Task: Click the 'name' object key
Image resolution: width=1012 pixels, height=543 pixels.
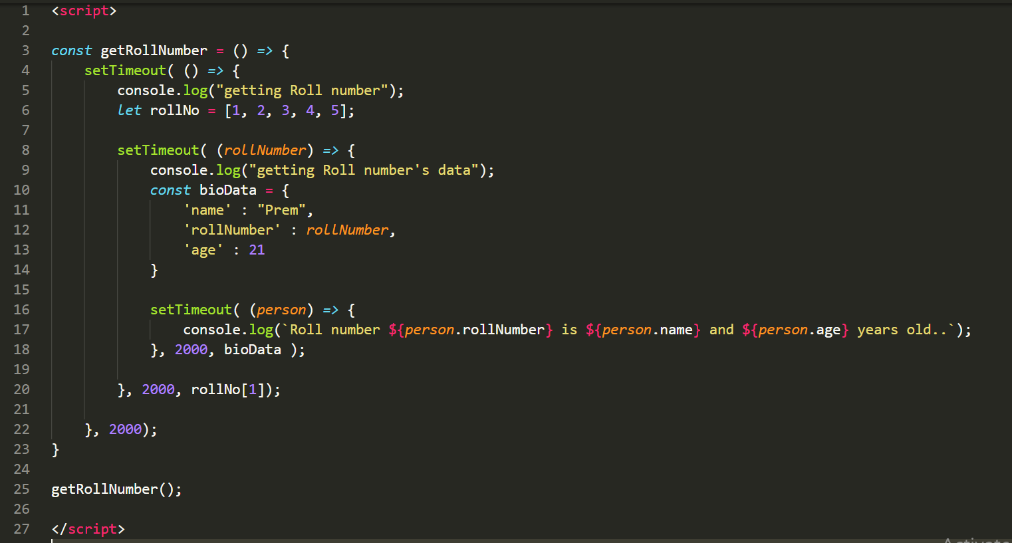Action: [207, 210]
